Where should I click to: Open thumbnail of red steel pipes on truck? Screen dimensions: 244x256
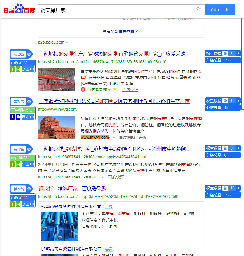57,79
